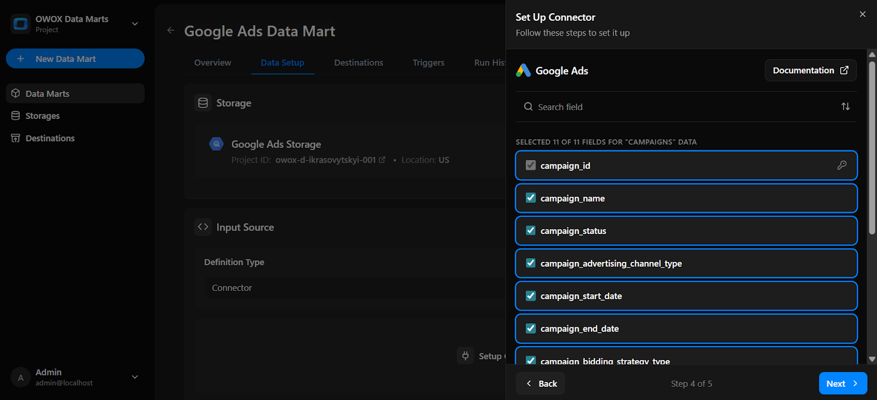Click the Documentation external link icon
The width and height of the screenshot is (877, 400).
(x=845, y=70)
